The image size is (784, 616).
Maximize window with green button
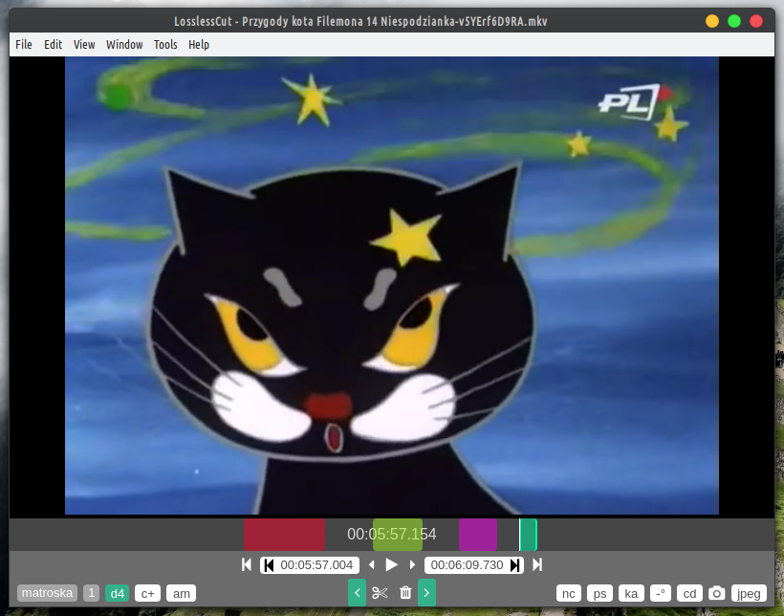pos(734,21)
